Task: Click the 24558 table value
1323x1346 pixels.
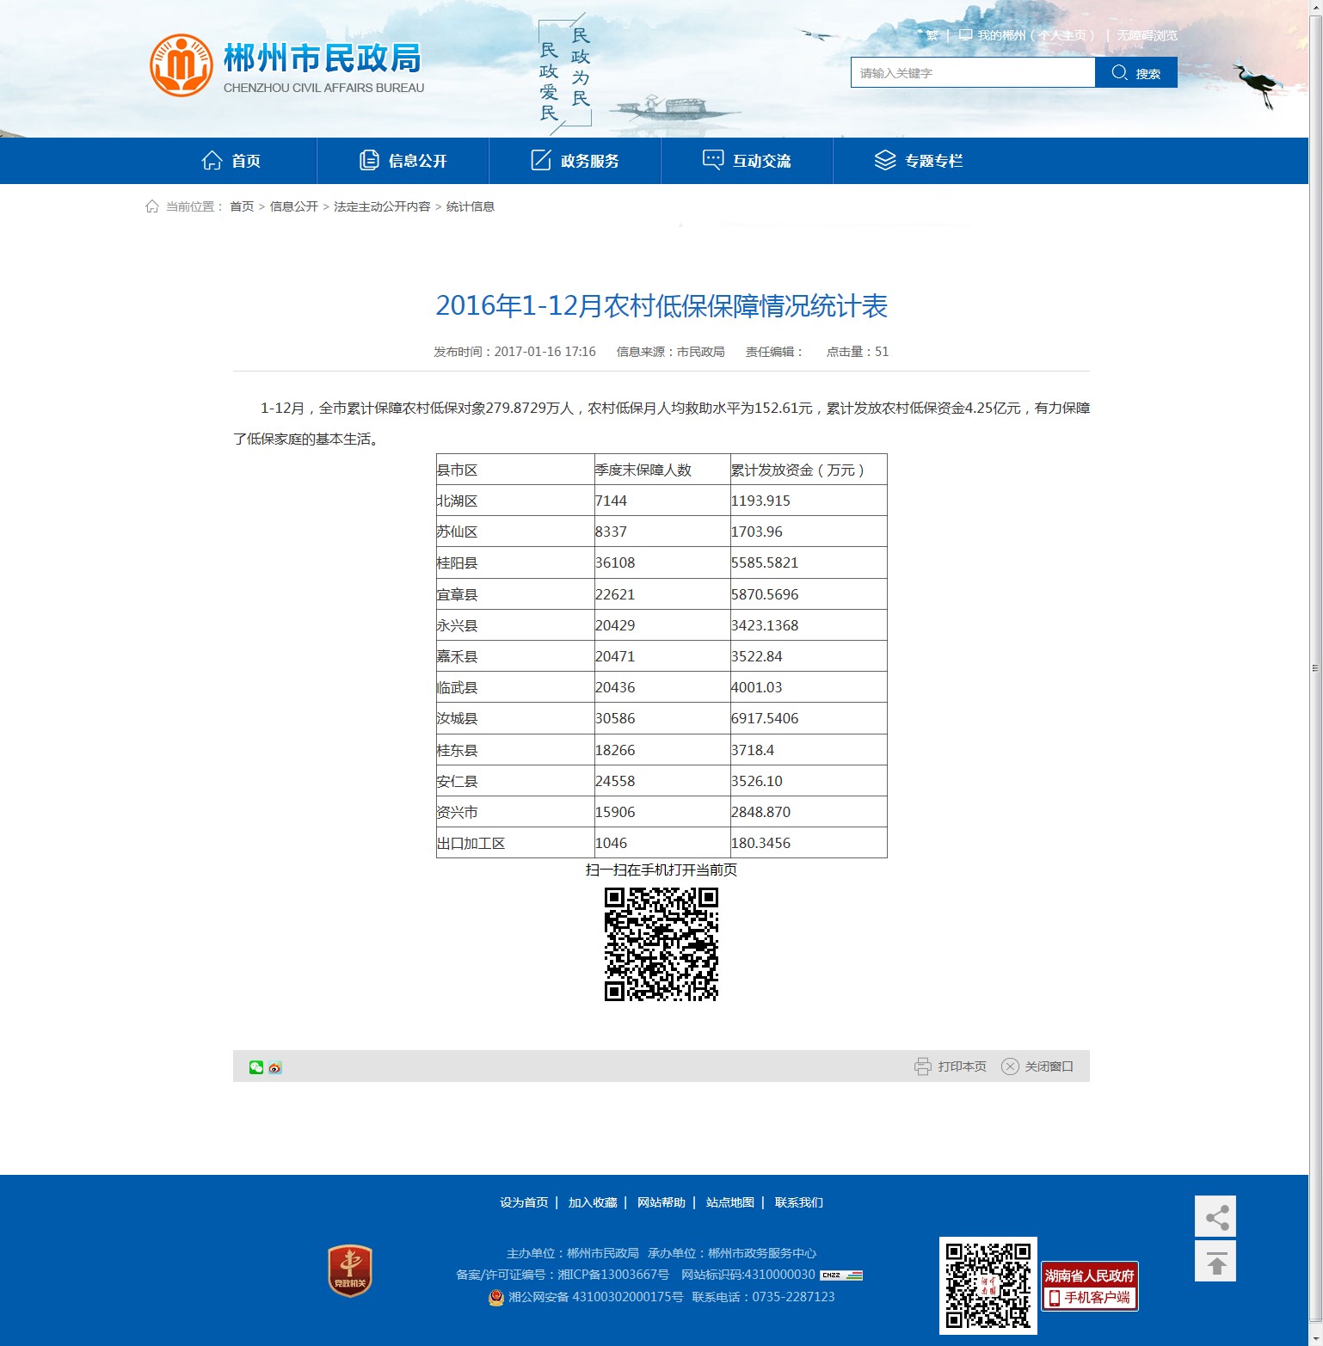Action: pos(615,781)
